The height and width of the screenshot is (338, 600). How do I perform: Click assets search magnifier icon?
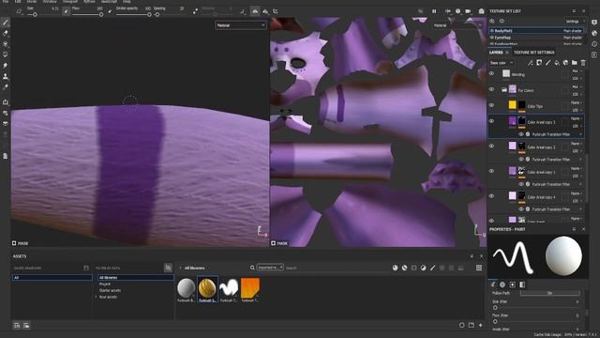click(252, 268)
